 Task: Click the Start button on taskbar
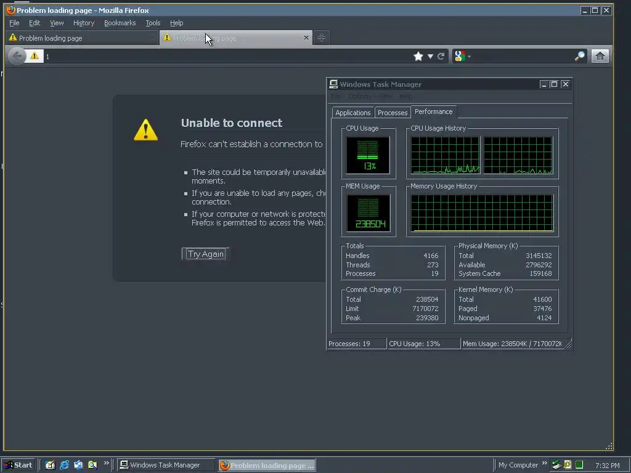(18, 465)
